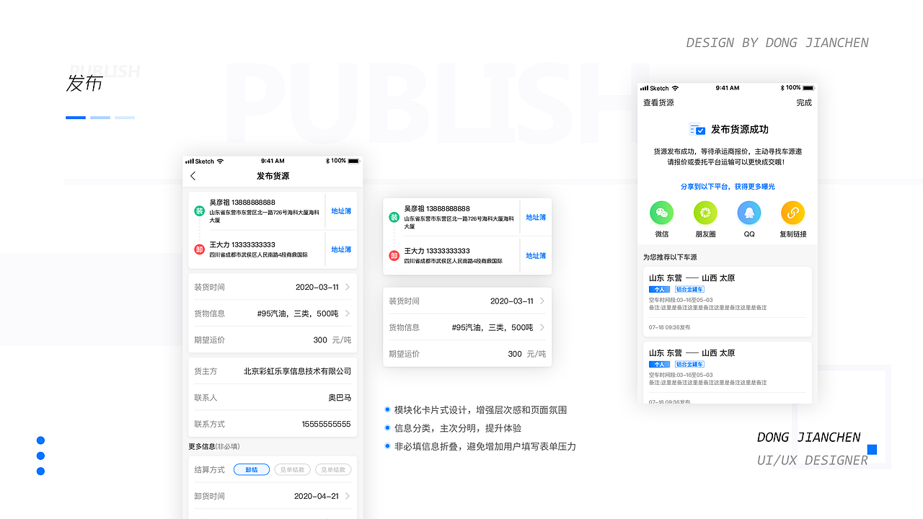Open 装货时间 chevron in middle card
Viewport: 923px width, 519px height.
pos(542,301)
